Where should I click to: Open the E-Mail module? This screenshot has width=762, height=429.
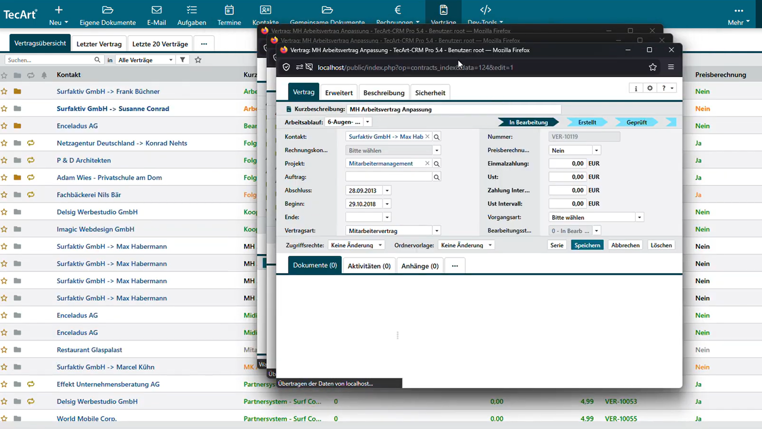point(156,16)
